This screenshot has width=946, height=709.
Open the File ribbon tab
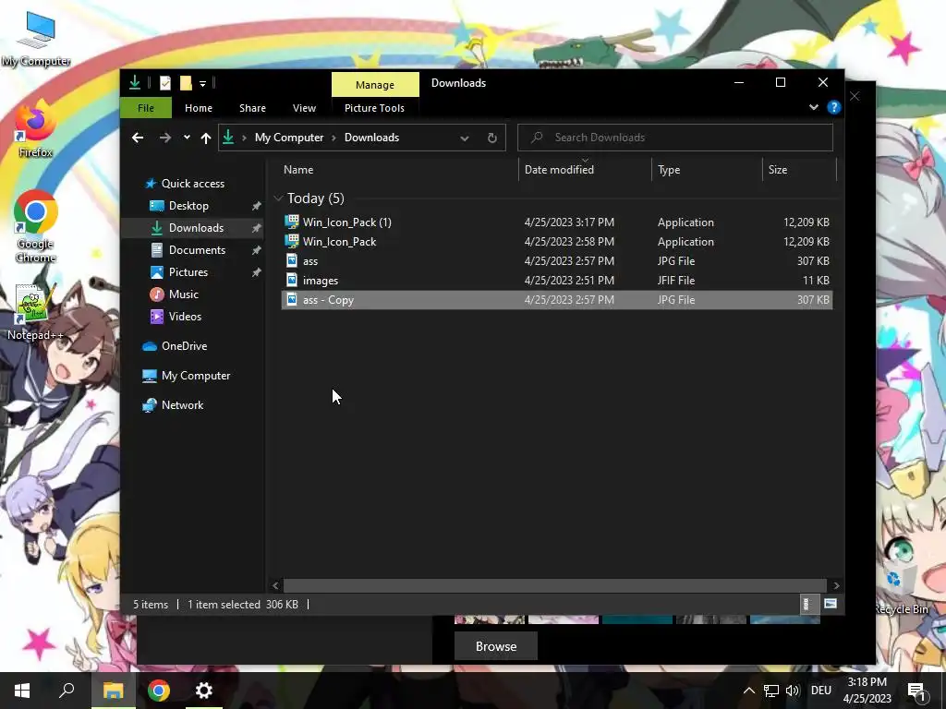(145, 108)
